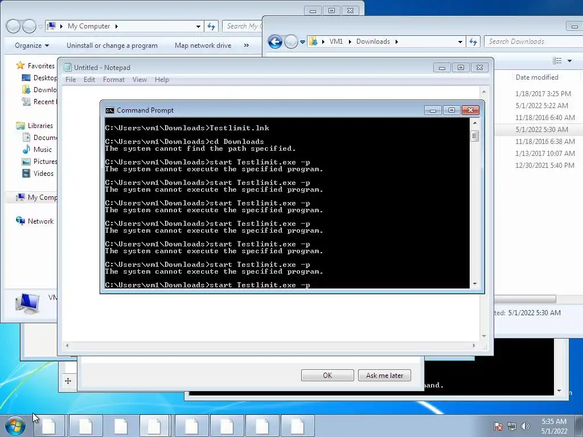Sort by Date modified column

[x=537, y=77]
